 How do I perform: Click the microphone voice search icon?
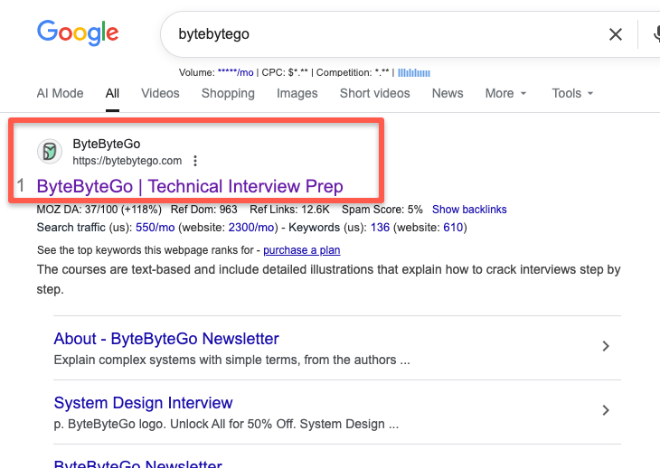click(656, 34)
